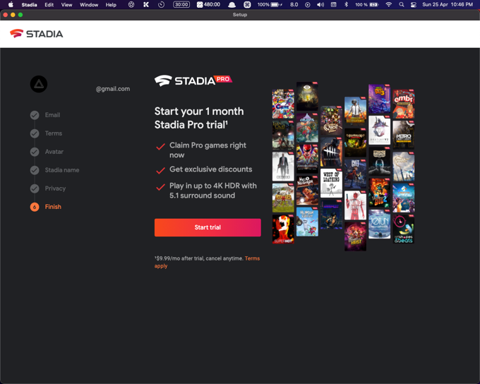Click the Hello Neighbor game cover
Viewport: 480px width, 384px height.
(x=307, y=191)
